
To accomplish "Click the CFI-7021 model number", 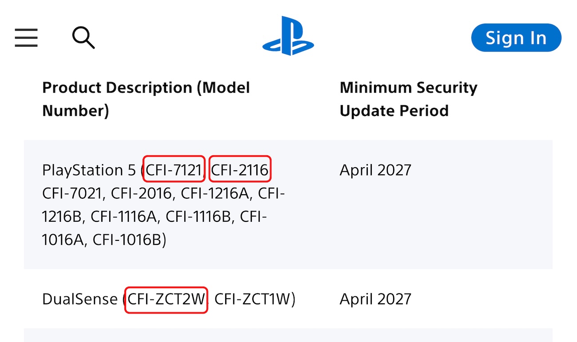I will tap(72, 193).
